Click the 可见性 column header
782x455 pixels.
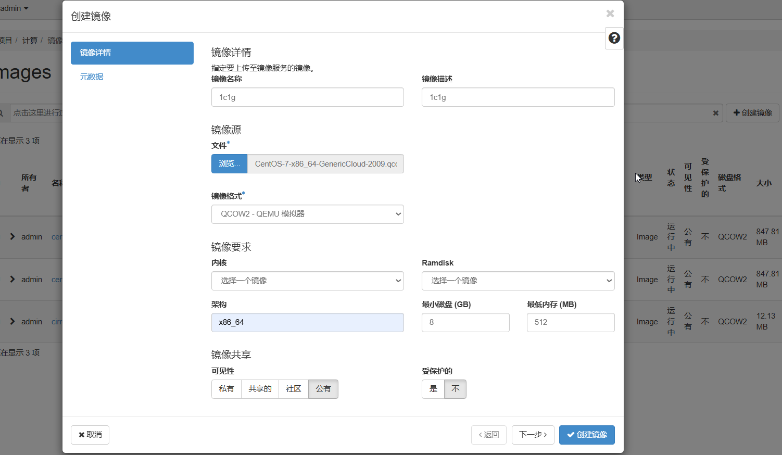[688, 178]
